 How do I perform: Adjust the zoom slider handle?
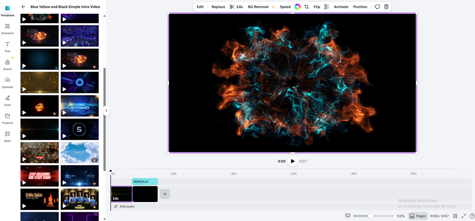point(370,216)
